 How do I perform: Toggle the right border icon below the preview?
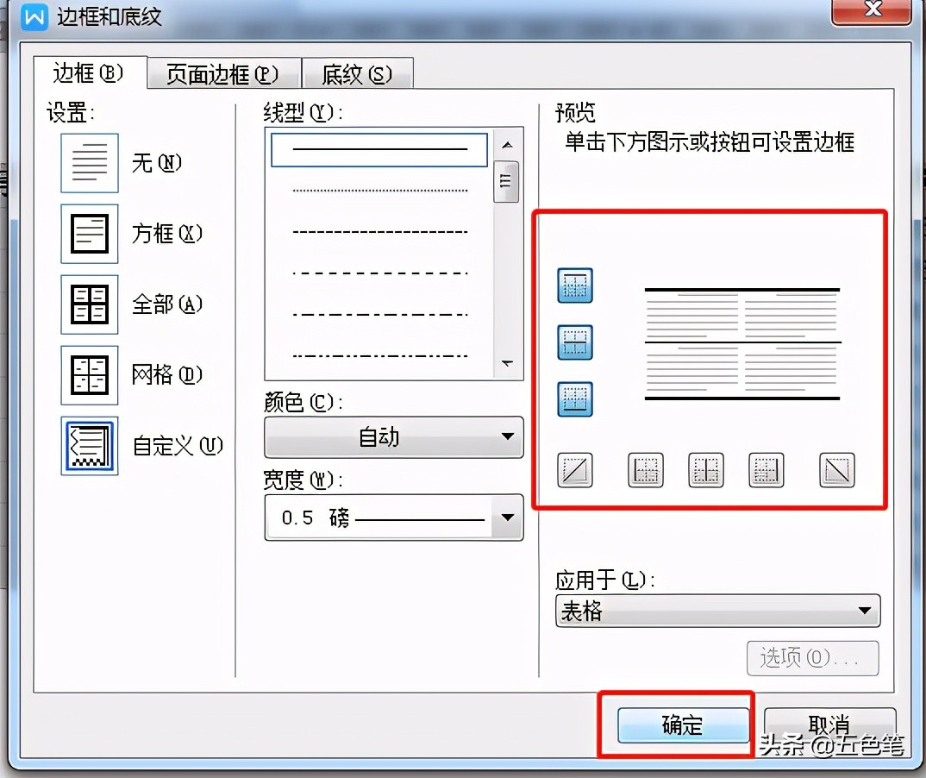click(x=766, y=470)
